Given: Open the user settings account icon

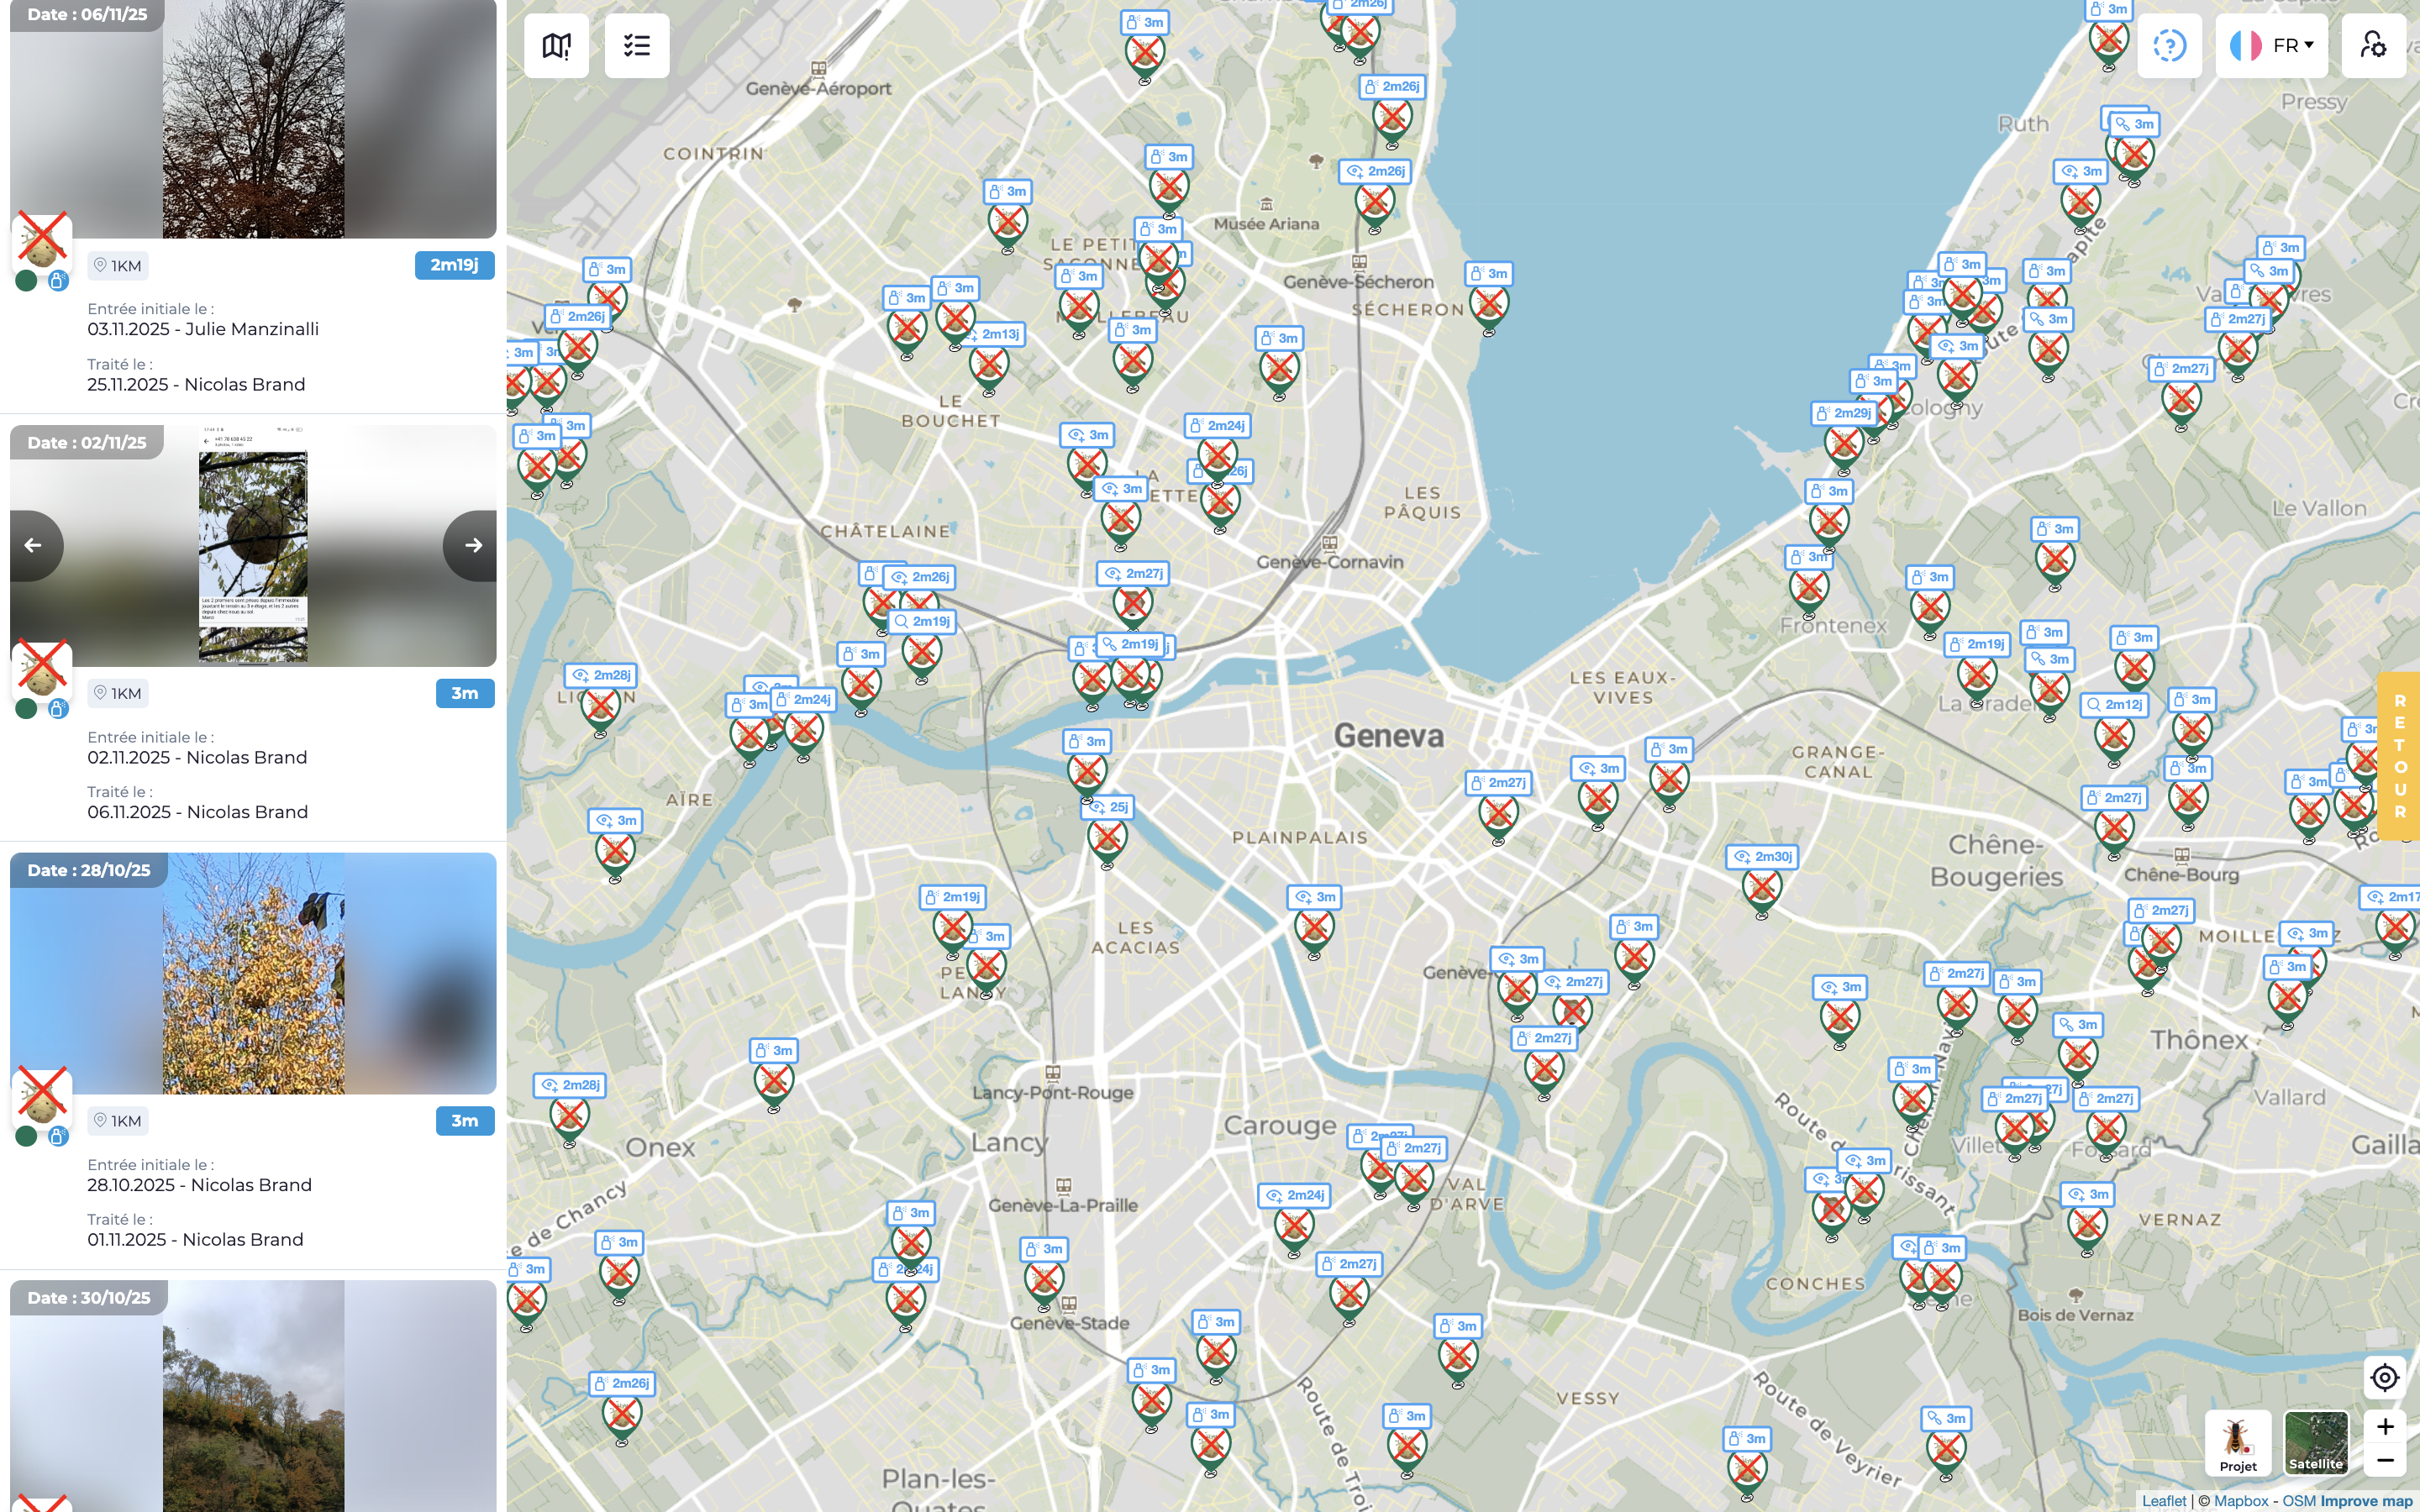Looking at the screenshot, I should coord(2373,46).
